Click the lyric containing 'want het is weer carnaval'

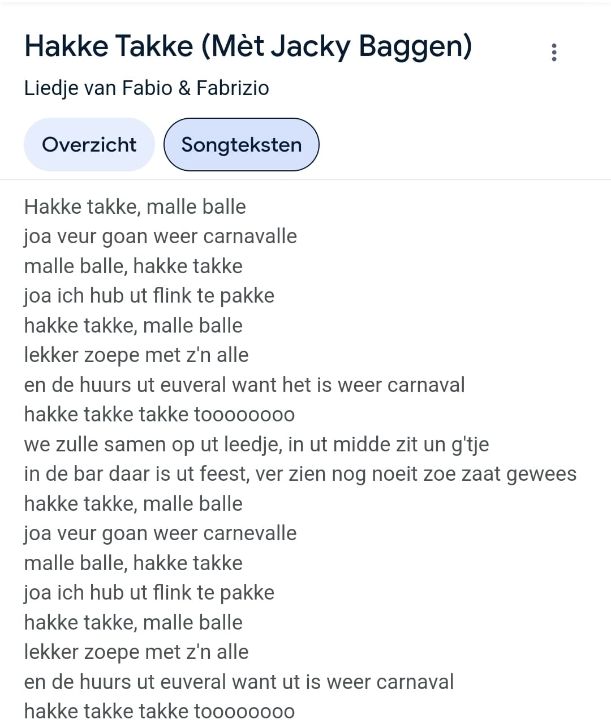[x=244, y=385]
